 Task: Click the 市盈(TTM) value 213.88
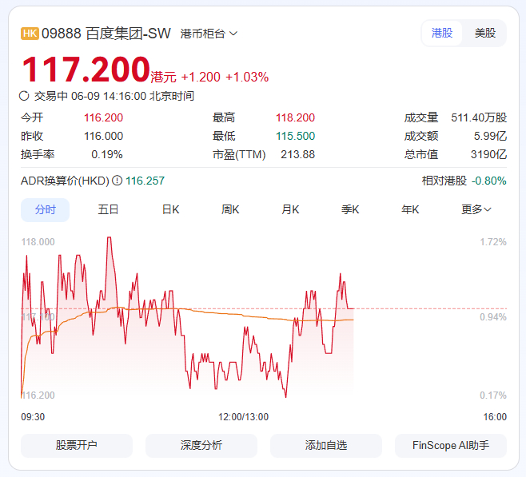298,154
